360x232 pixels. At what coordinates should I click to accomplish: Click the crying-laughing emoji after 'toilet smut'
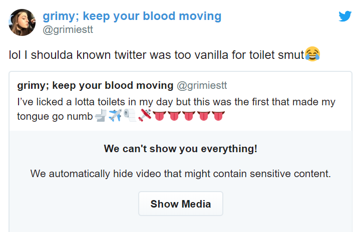tap(312, 54)
